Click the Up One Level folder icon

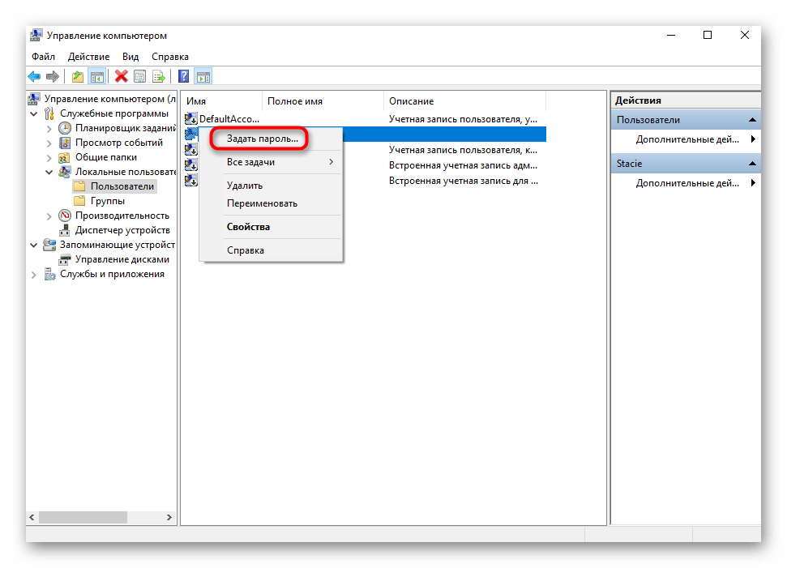[x=78, y=77]
